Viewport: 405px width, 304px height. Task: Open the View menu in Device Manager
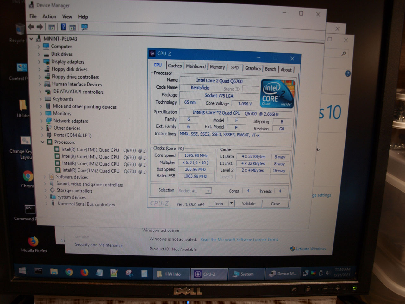67,17
